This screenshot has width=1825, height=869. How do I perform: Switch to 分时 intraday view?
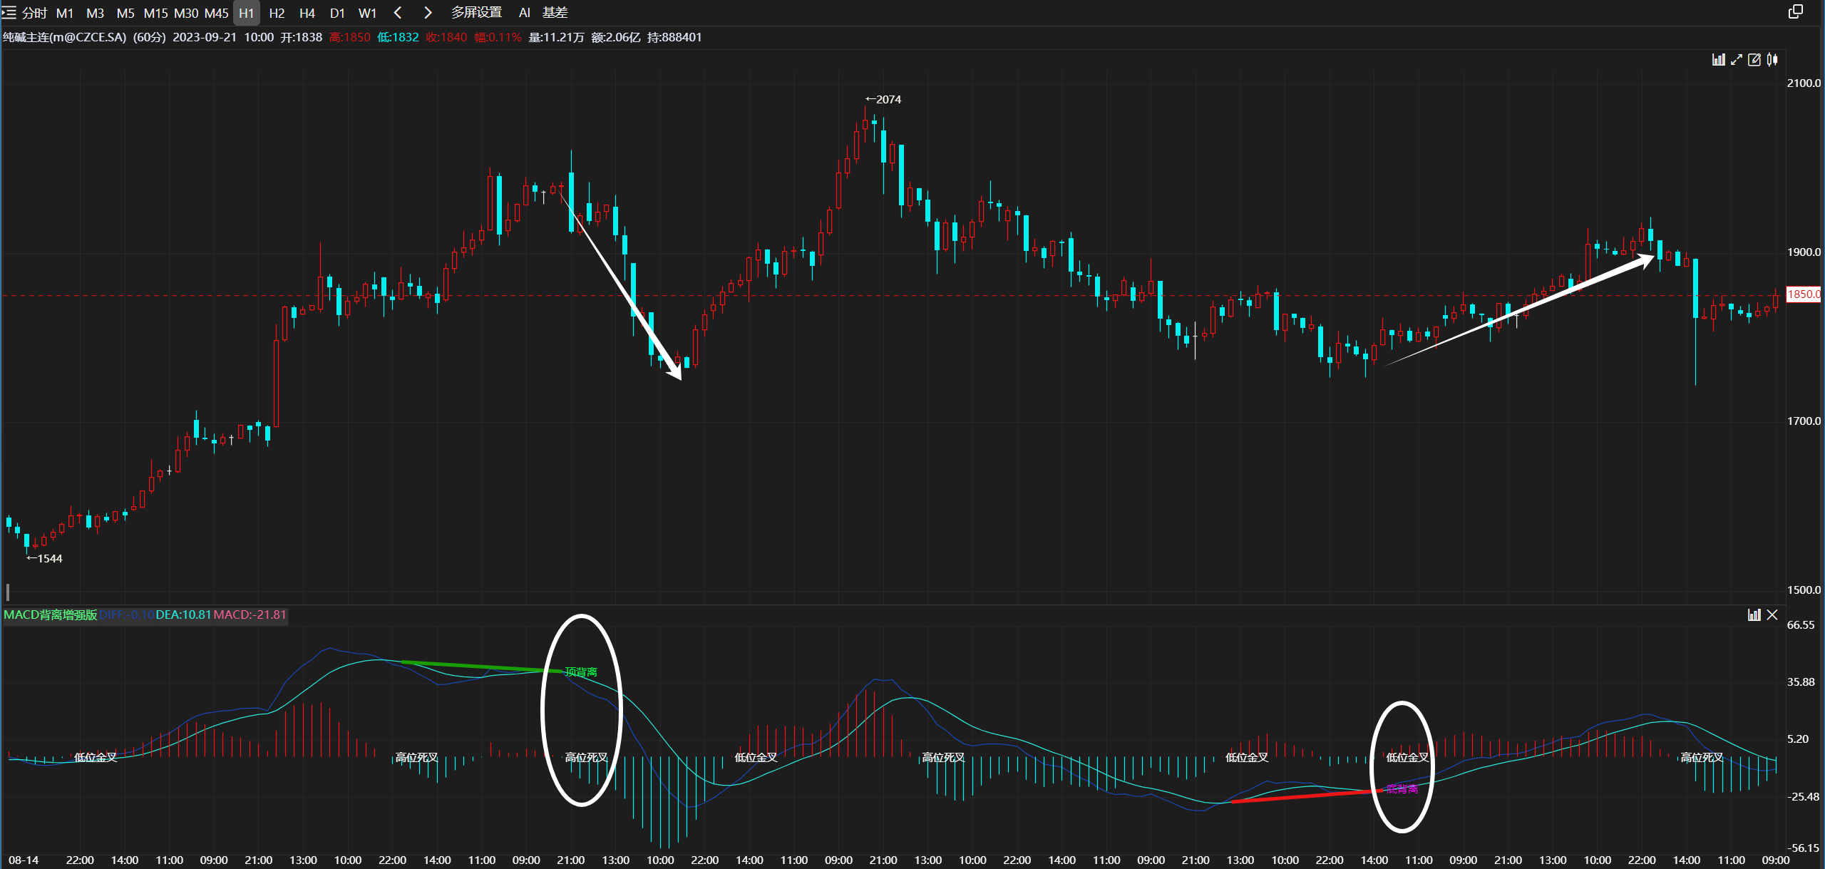[x=34, y=13]
